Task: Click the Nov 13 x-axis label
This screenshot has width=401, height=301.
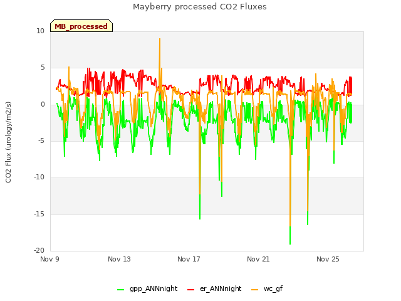Action: click(119, 259)
